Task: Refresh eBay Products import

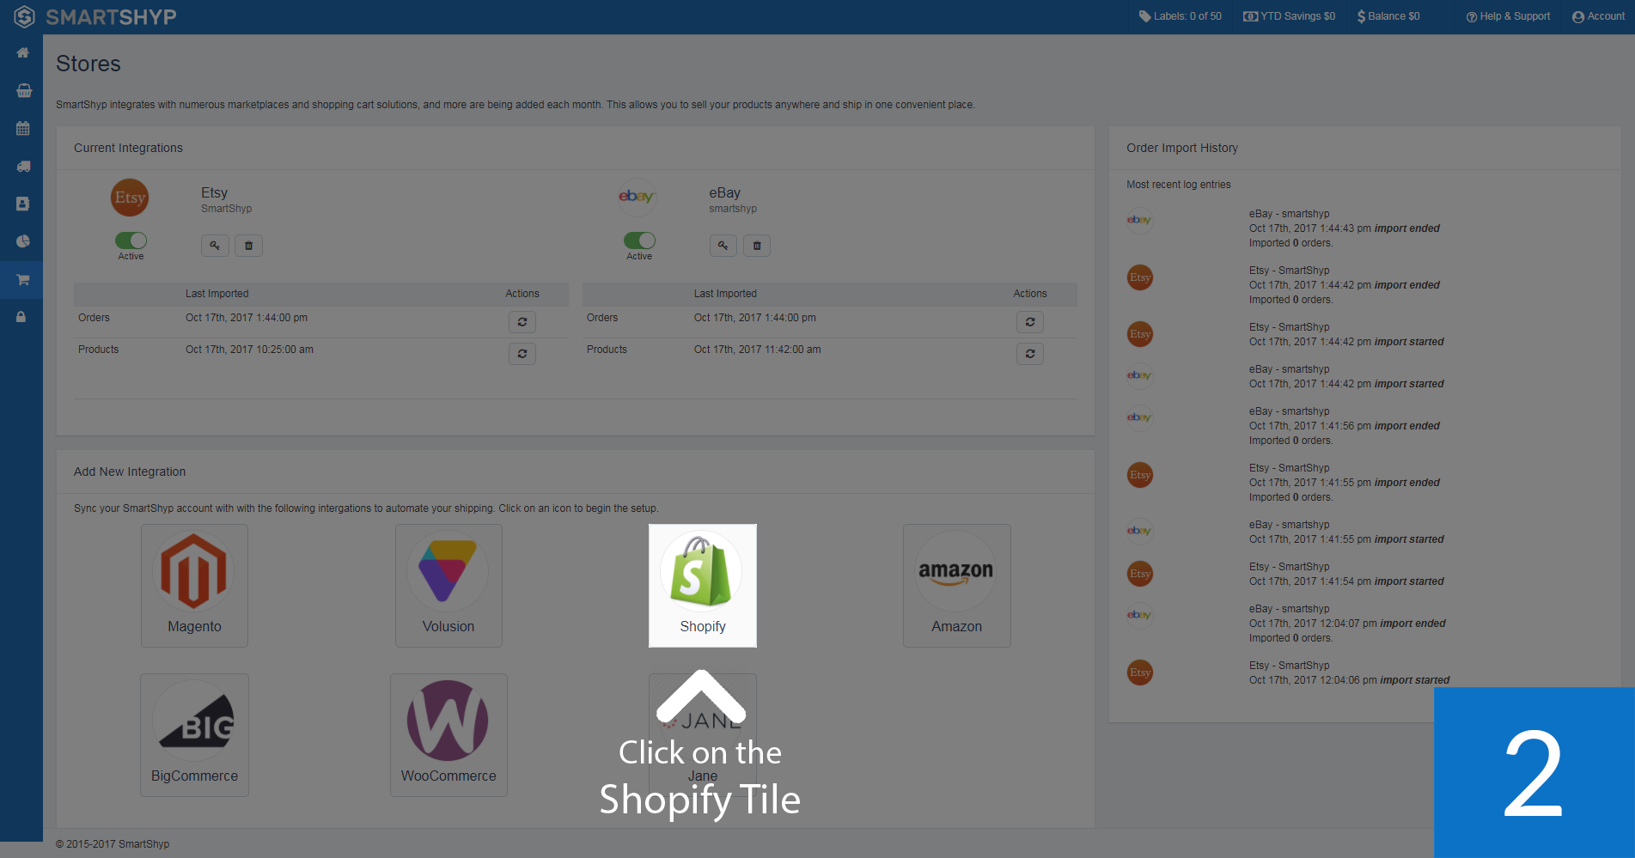Action: click(x=1030, y=354)
